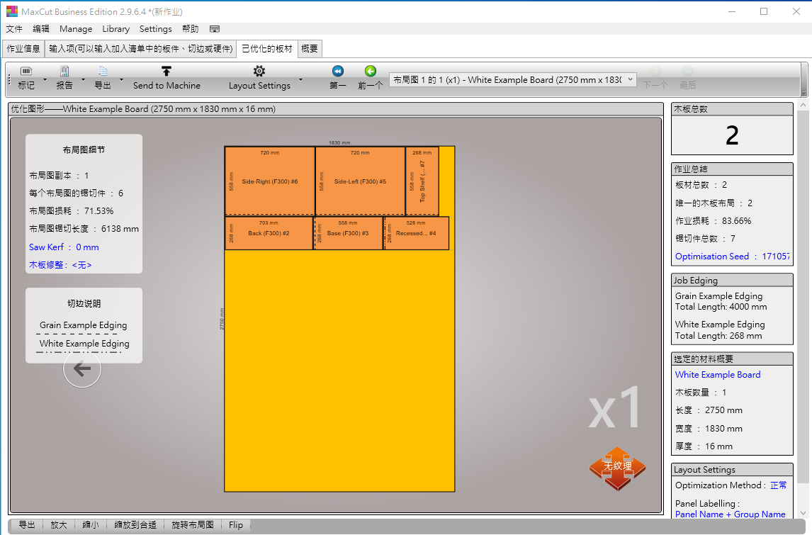Click the 旋转布局图 button in bottom bar
This screenshot has height=535, width=812.
point(193,525)
